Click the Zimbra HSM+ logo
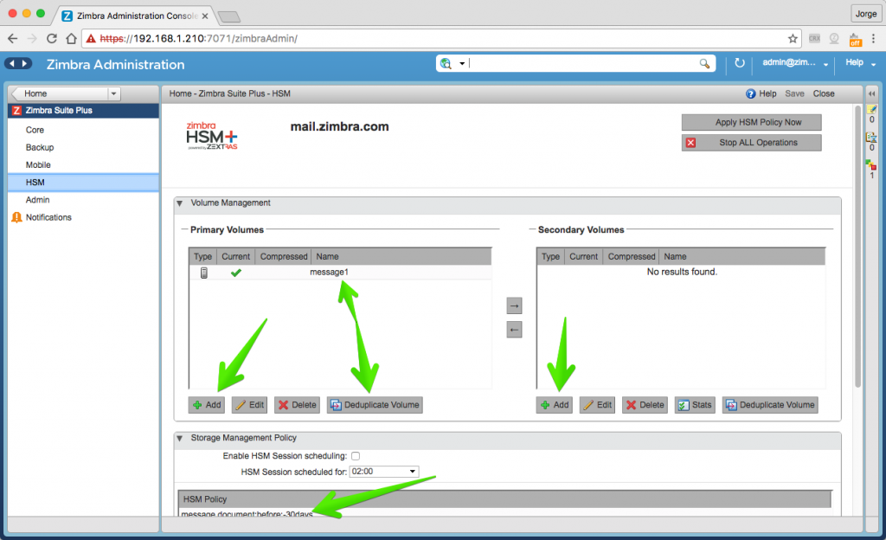Viewport: 886px width, 540px height. pyautogui.click(x=212, y=136)
